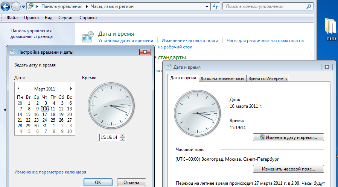Close the Дата и время properties window

click(x=327, y=67)
